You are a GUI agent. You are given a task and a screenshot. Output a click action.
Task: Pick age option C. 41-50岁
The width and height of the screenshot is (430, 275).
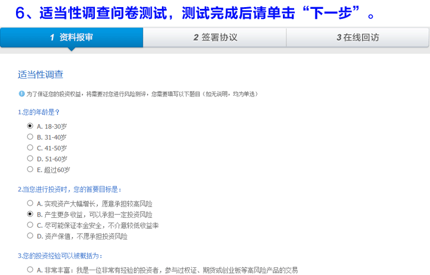(30, 148)
